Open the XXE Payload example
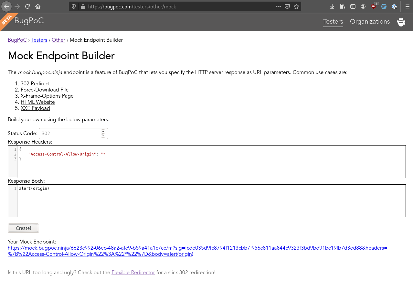Image resolution: width=413 pixels, height=281 pixels. tap(35, 108)
